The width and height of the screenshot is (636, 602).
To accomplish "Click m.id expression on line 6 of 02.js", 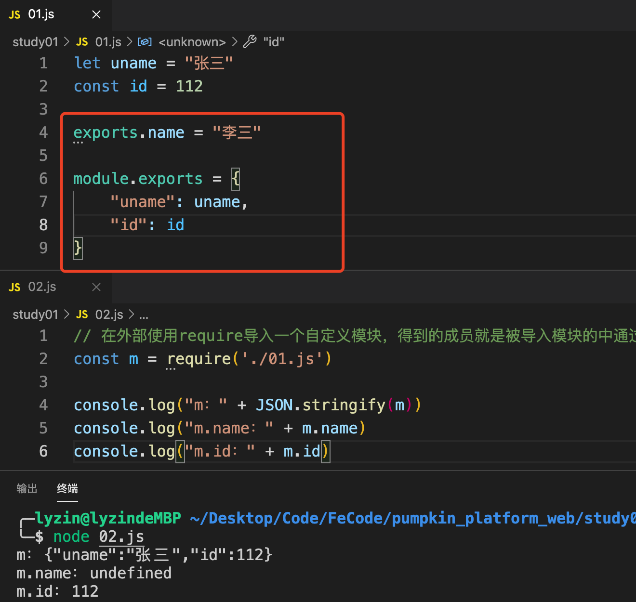I will (x=302, y=451).
